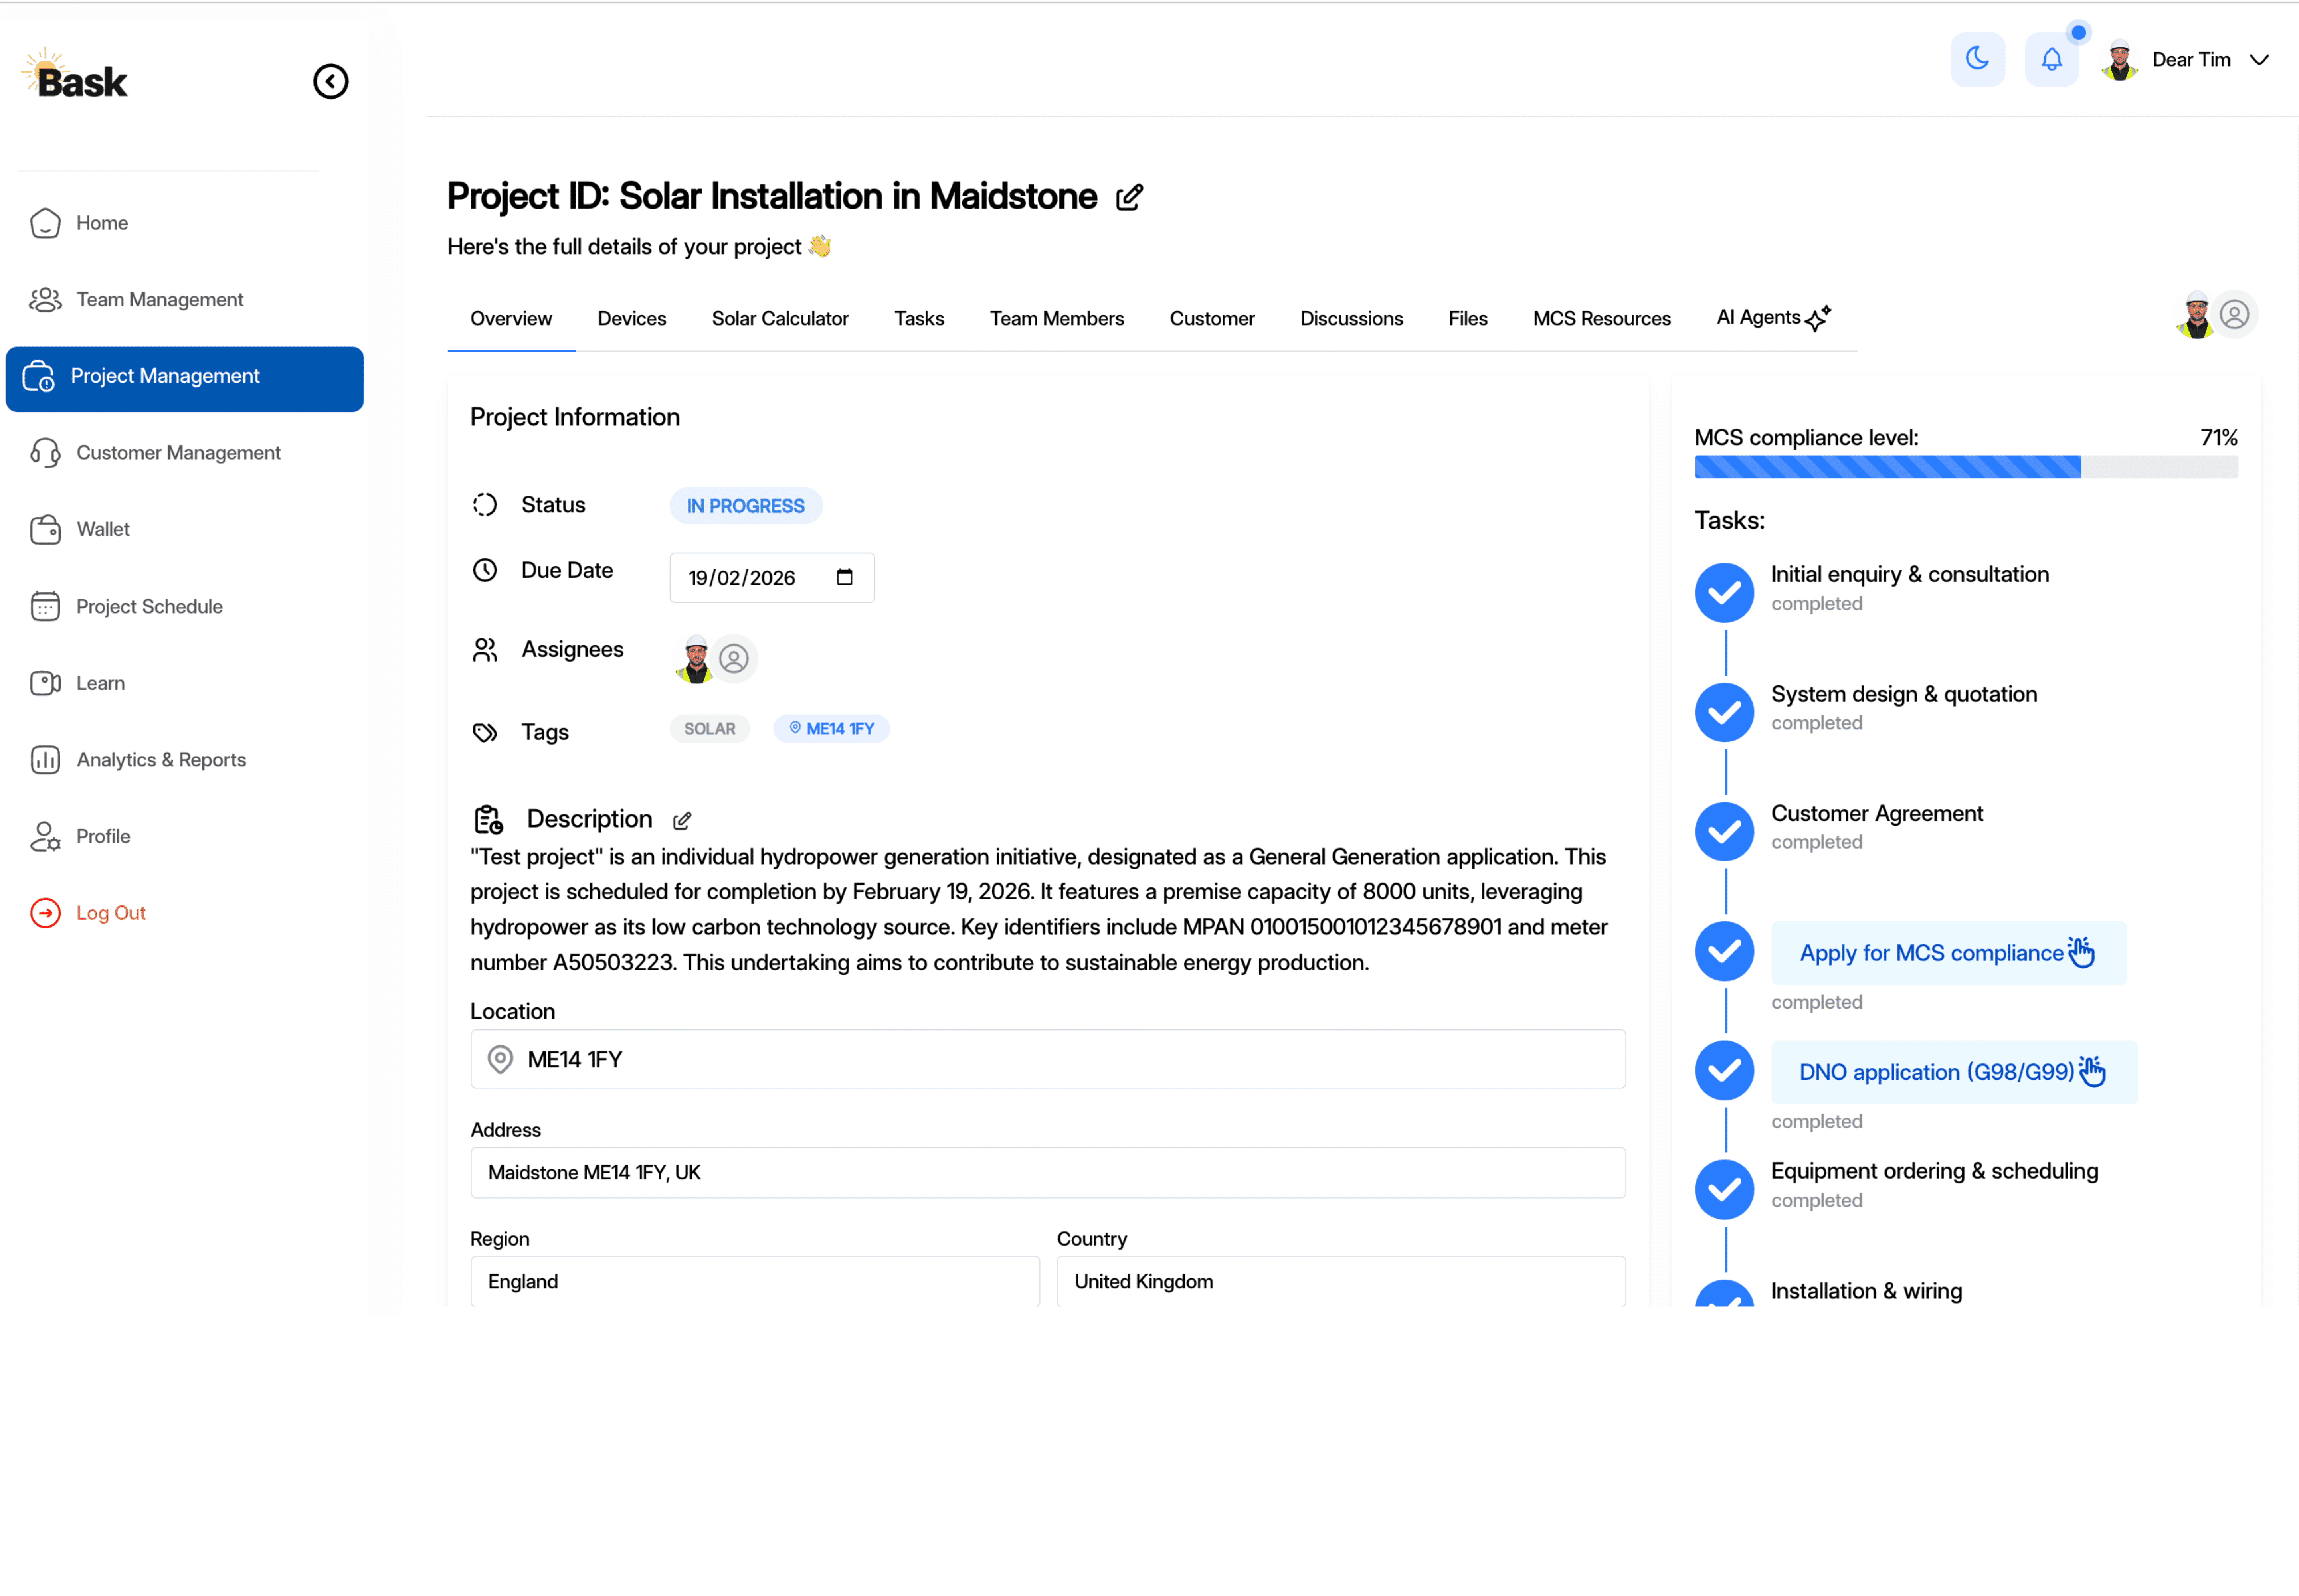Image resolution: width=2299 pixels, height=1596 pixels.
Task: Click the SOLAR tag
Action: [709, 729]
